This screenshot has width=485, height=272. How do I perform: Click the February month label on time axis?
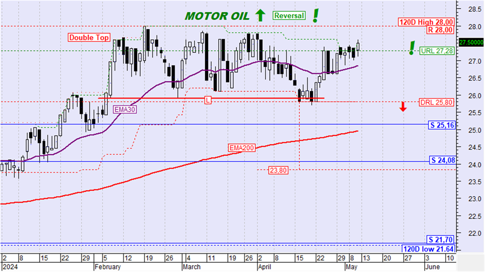[x=107, y=267]
